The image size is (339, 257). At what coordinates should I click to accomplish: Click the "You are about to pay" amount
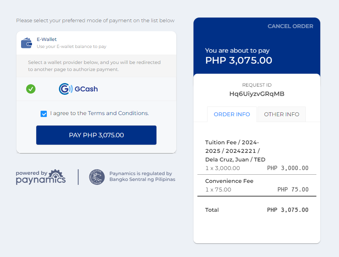[x=238, y=60]
